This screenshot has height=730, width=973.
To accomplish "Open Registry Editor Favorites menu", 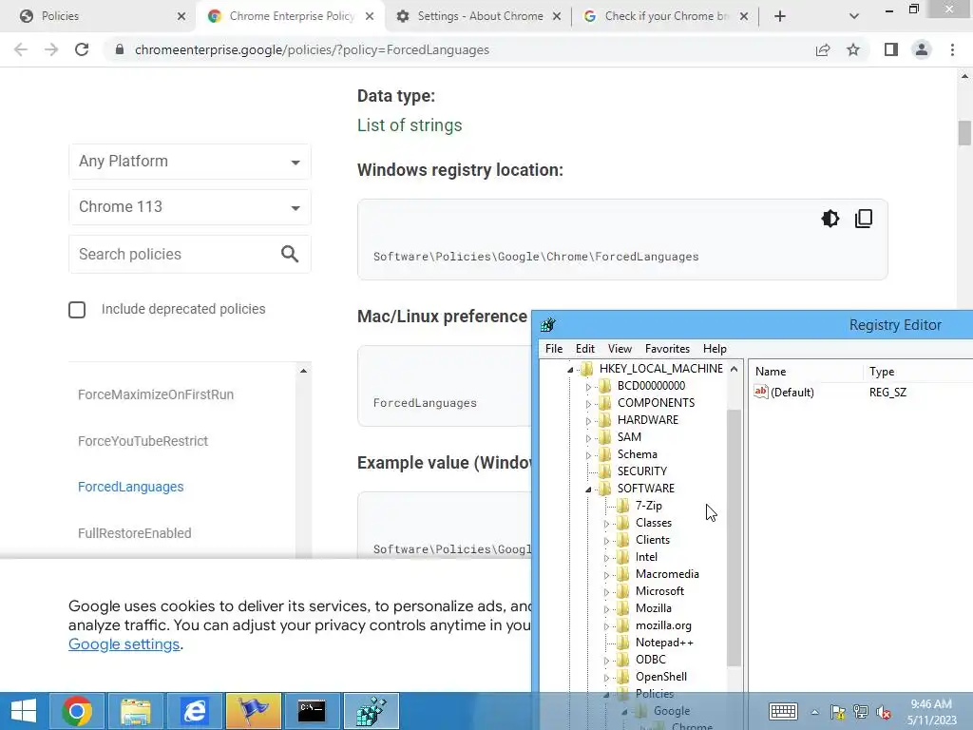I will click(x=667, y=348).
